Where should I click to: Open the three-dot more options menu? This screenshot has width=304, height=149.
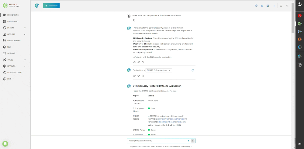tap(274, 6)
